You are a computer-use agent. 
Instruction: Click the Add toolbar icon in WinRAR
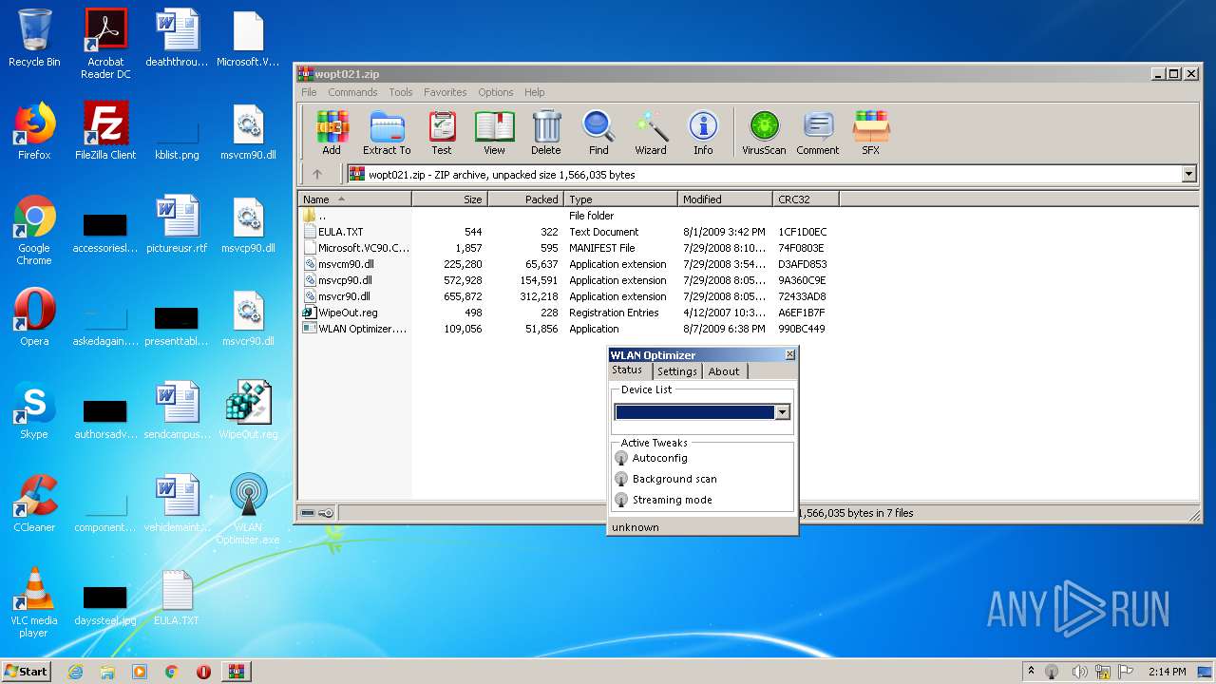click(x=332, y=132)
